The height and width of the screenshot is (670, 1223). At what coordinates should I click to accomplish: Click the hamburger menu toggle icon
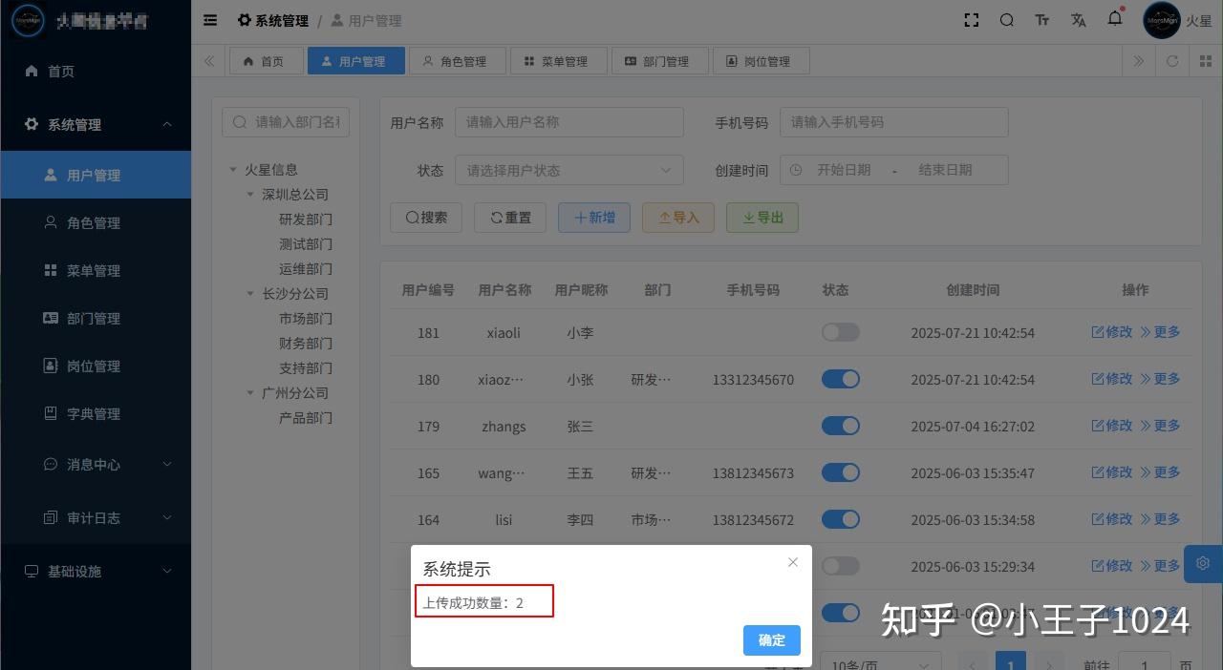[x=209, y=19]
